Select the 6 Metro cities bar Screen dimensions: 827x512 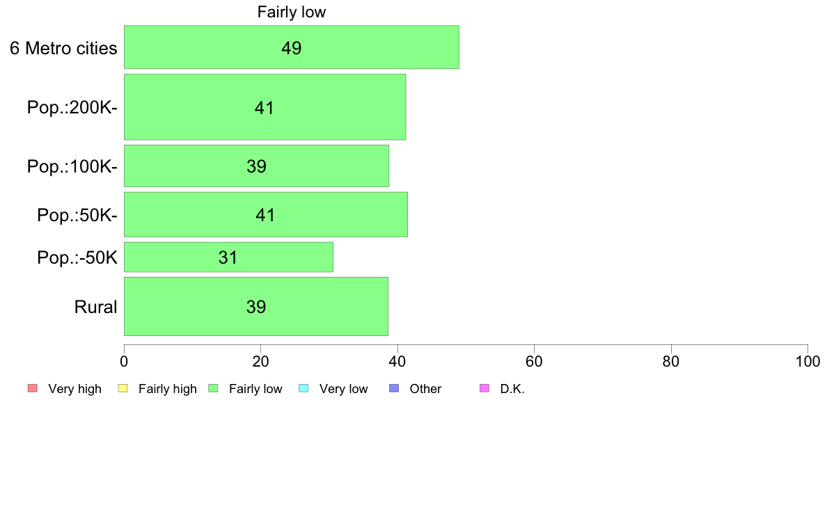(x=292, y=47)
